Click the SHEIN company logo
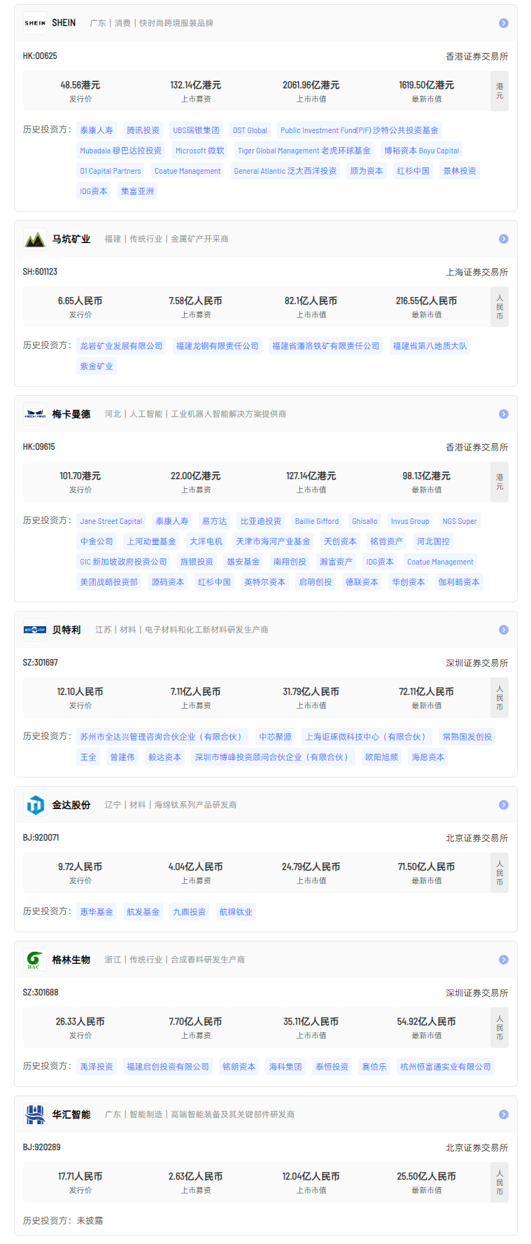This screenshot has height=1244, width=531. 35,23
